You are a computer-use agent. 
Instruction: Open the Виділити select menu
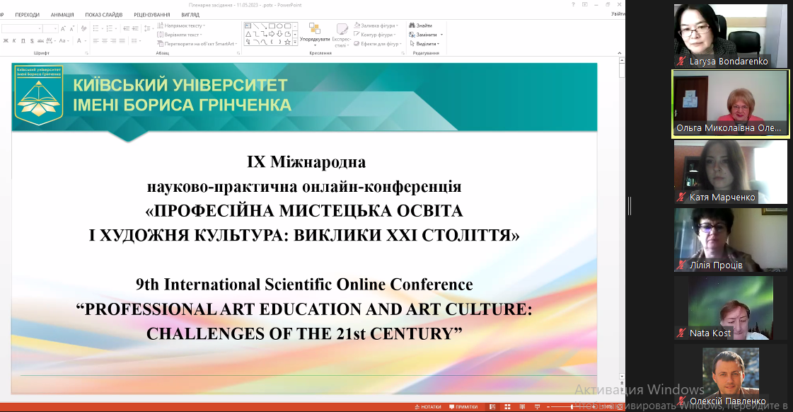pos(424,43)
